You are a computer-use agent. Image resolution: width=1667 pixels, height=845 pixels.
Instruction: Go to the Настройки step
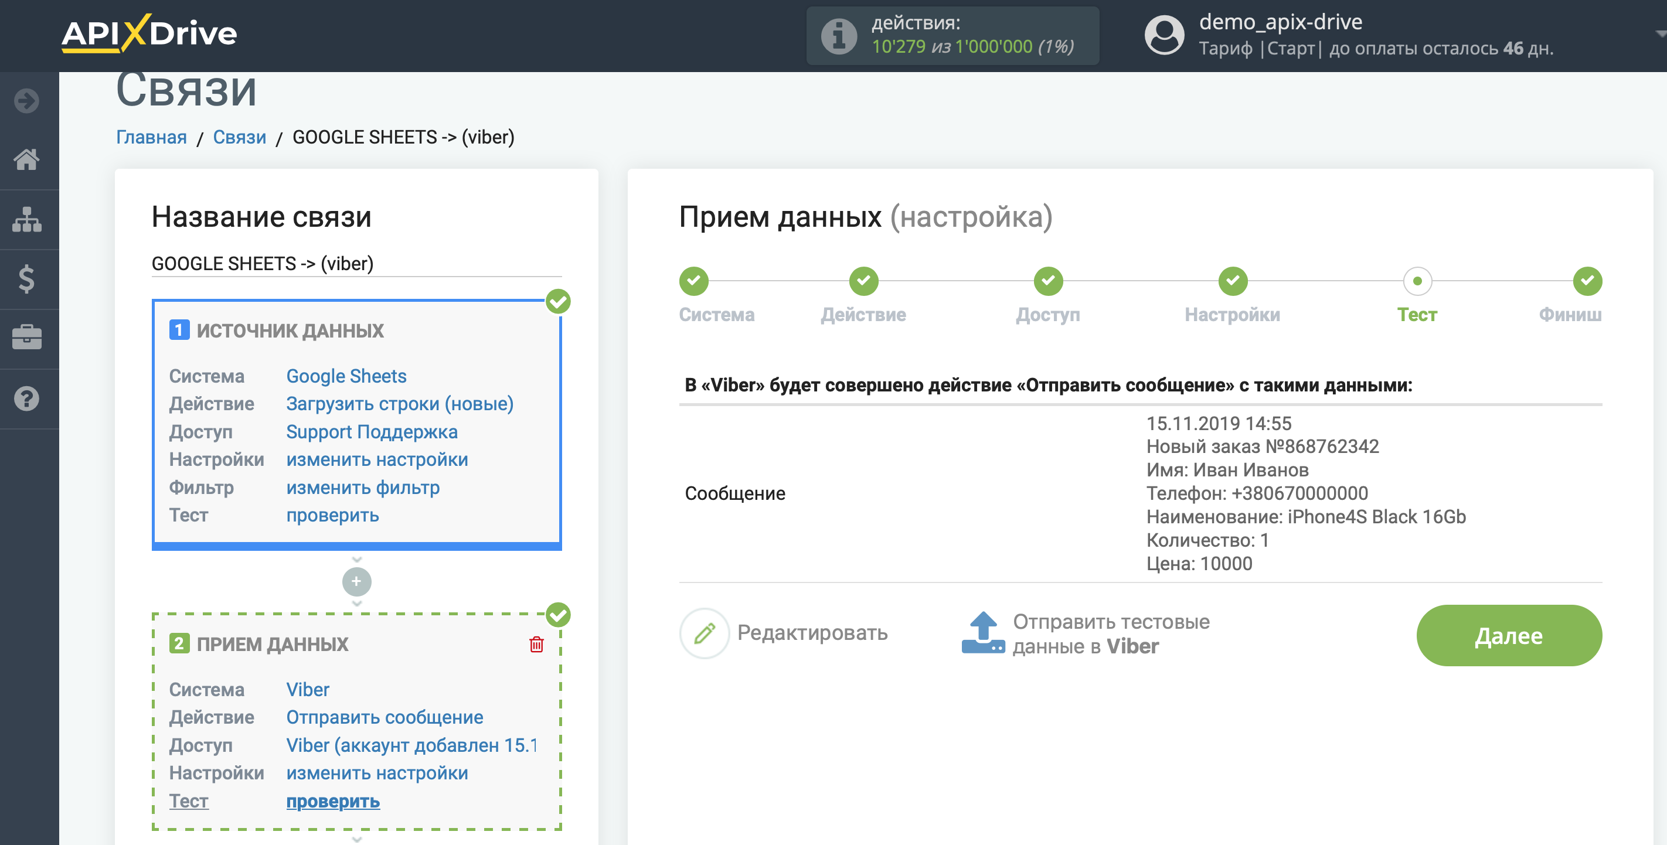(1233, 281)
